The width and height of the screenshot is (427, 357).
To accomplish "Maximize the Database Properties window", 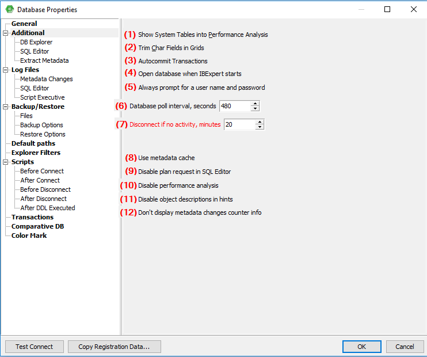I will pyautogui.click(x=387, y=9).
